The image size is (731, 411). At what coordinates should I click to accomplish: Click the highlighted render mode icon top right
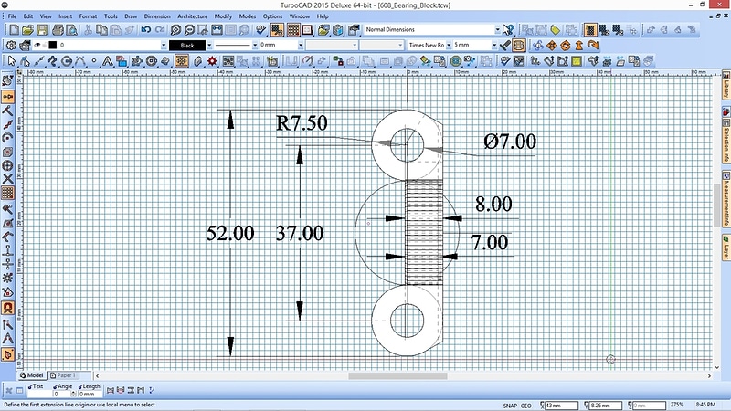click(x=590, y=30)
